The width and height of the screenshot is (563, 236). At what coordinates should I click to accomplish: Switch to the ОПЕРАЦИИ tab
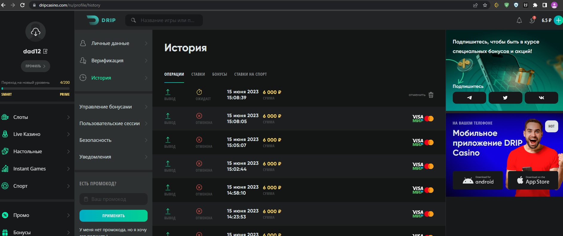point(174,74)
